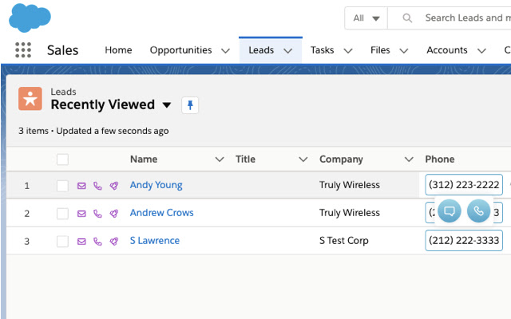This screenshot has height=319, width=511.
Task: Open the App Launcher grid icon
Action: pyautogui.click(x=23, y=50)
